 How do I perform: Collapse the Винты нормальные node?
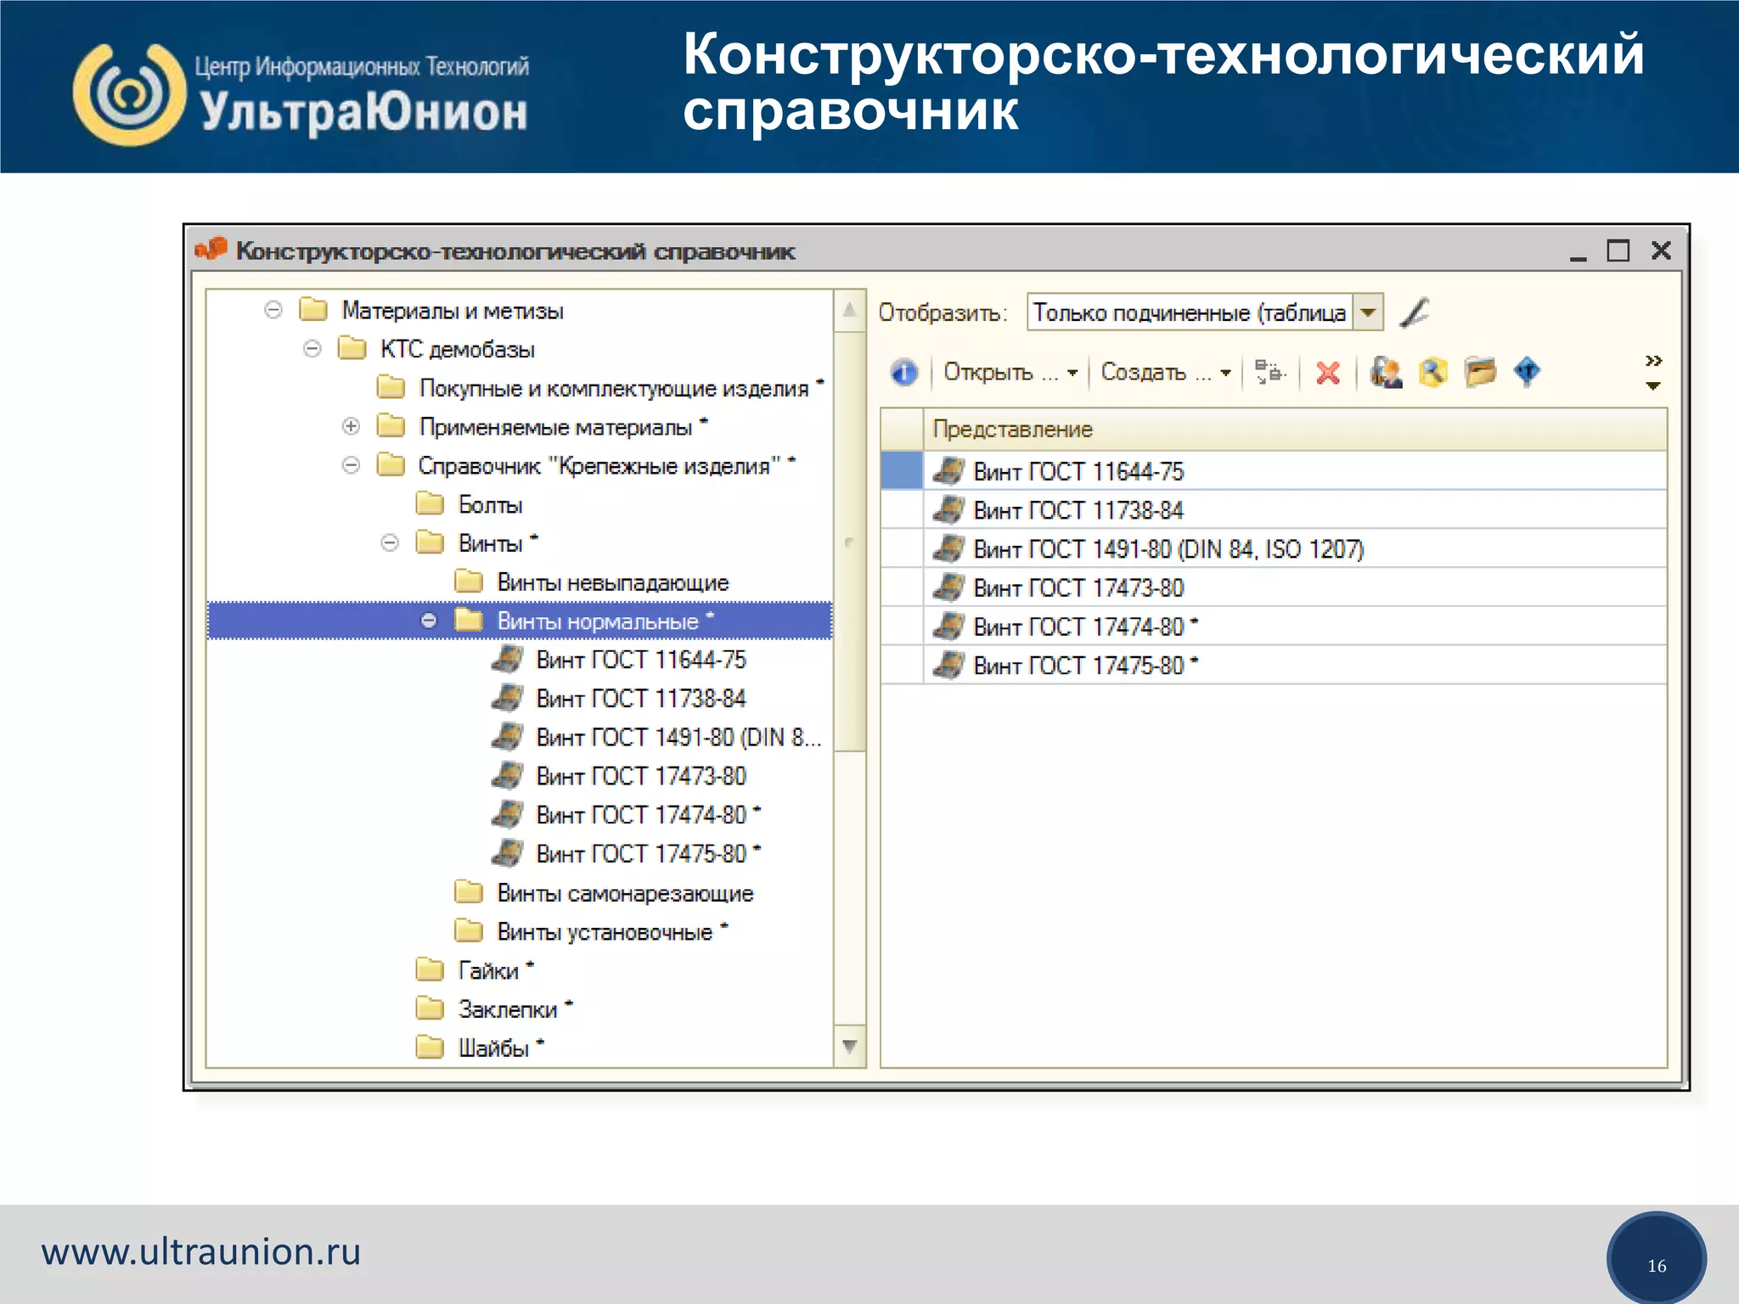(429, 621)
